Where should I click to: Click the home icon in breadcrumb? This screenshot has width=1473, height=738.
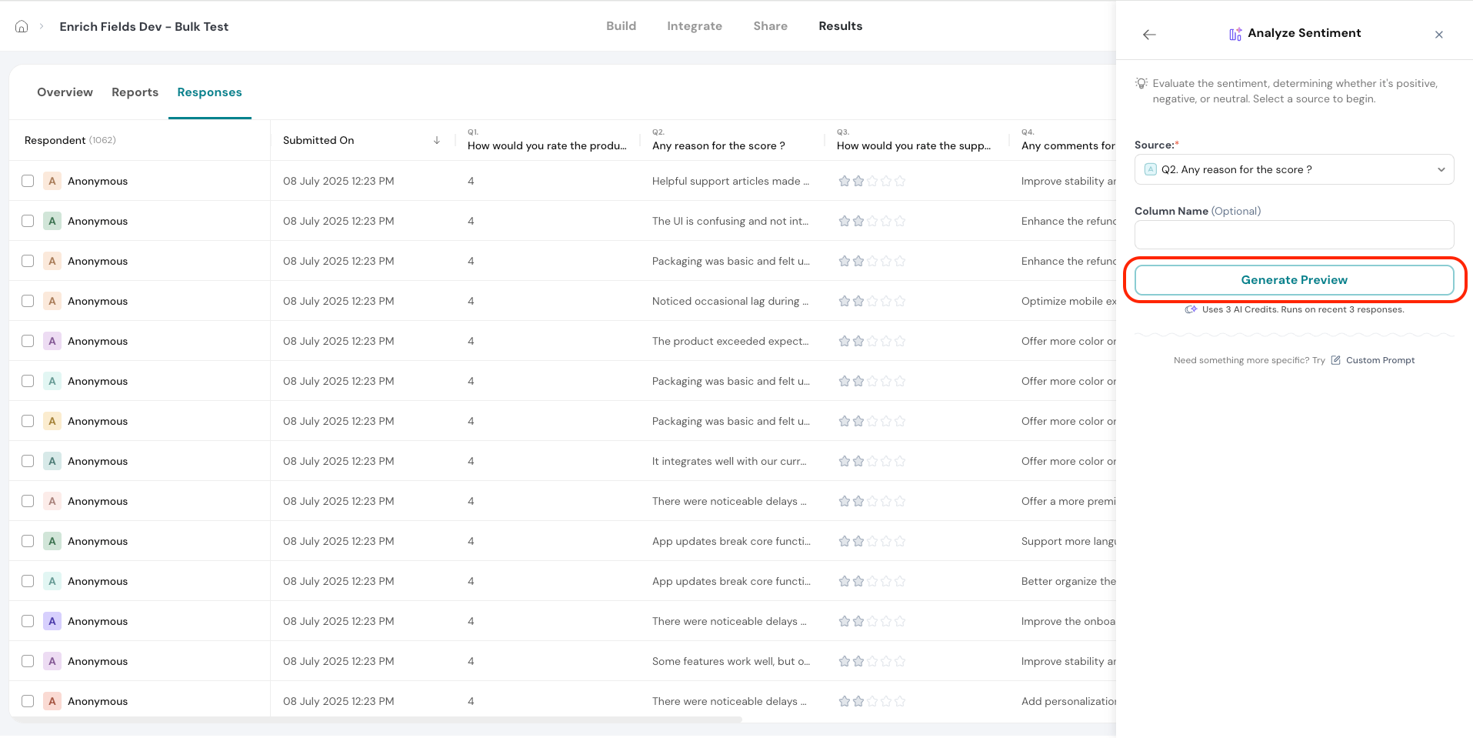click(22, 26)
